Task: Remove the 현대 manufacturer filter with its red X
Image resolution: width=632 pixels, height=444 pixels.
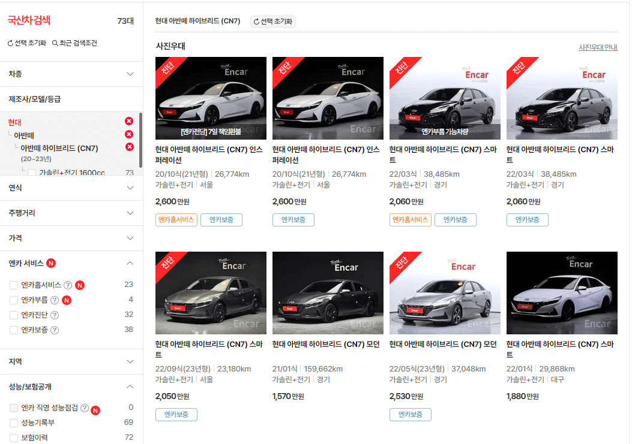Action: (129, 121)
